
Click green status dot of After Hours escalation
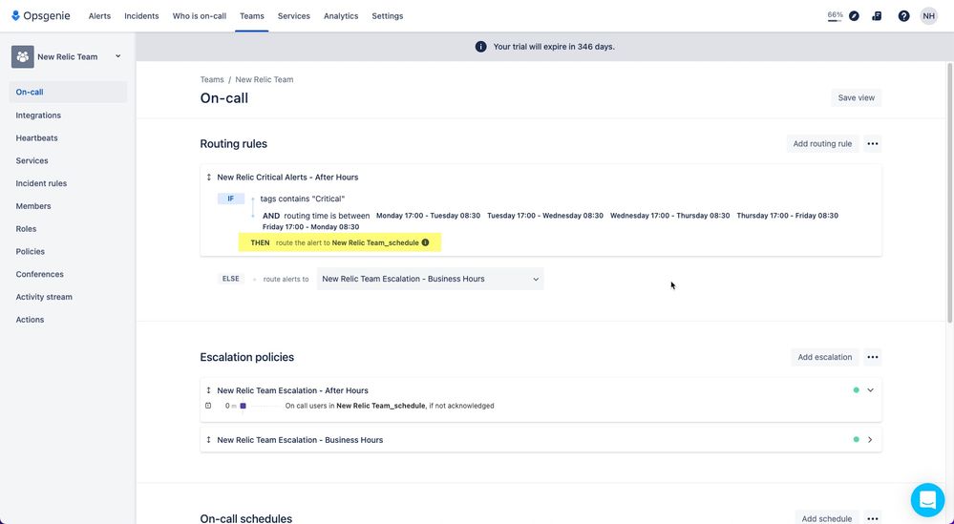coord(856,390)
